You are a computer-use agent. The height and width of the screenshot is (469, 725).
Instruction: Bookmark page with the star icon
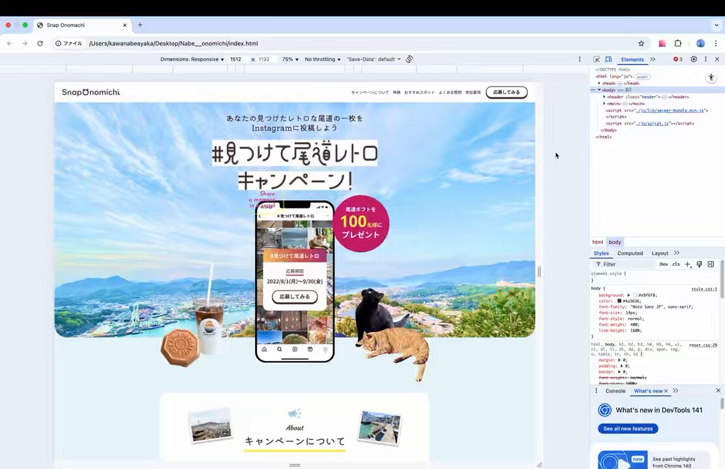point(641,44)
